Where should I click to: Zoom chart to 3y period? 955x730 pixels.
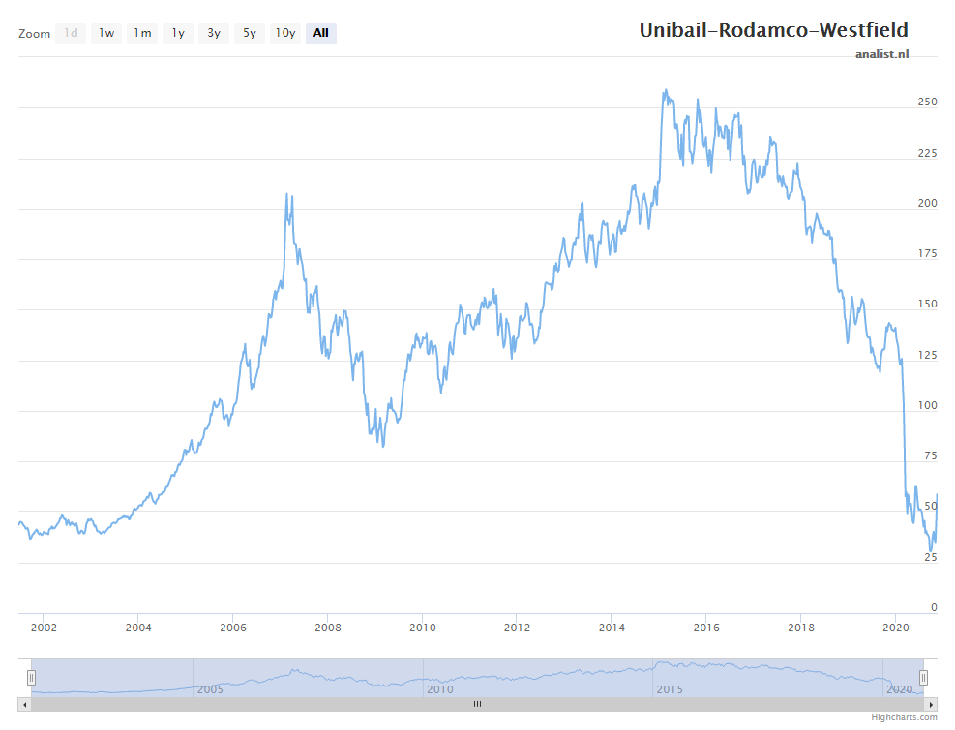[214, 33]
